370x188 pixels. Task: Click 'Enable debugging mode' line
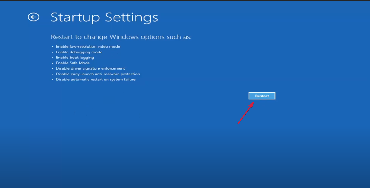pyautogui.click(x=79, y=52)
